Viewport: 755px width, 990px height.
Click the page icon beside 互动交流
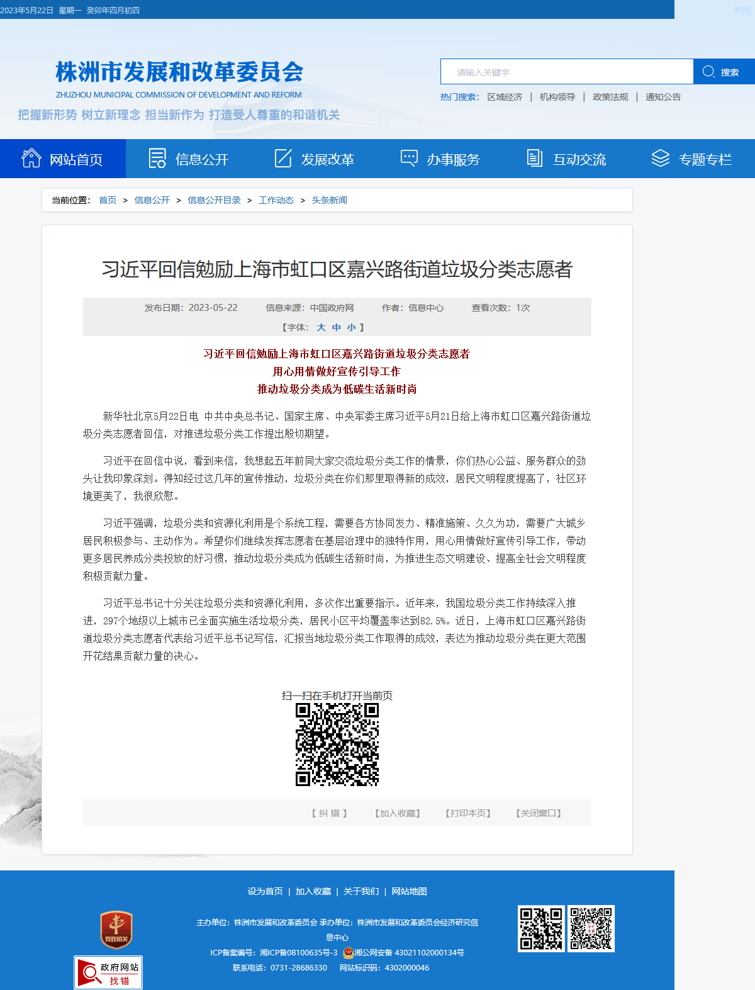pyautogui.click(x=535, y=158)
